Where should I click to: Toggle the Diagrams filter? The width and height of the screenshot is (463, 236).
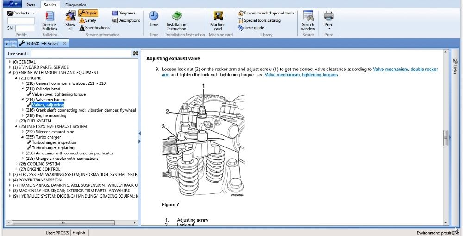coord(124,13)
